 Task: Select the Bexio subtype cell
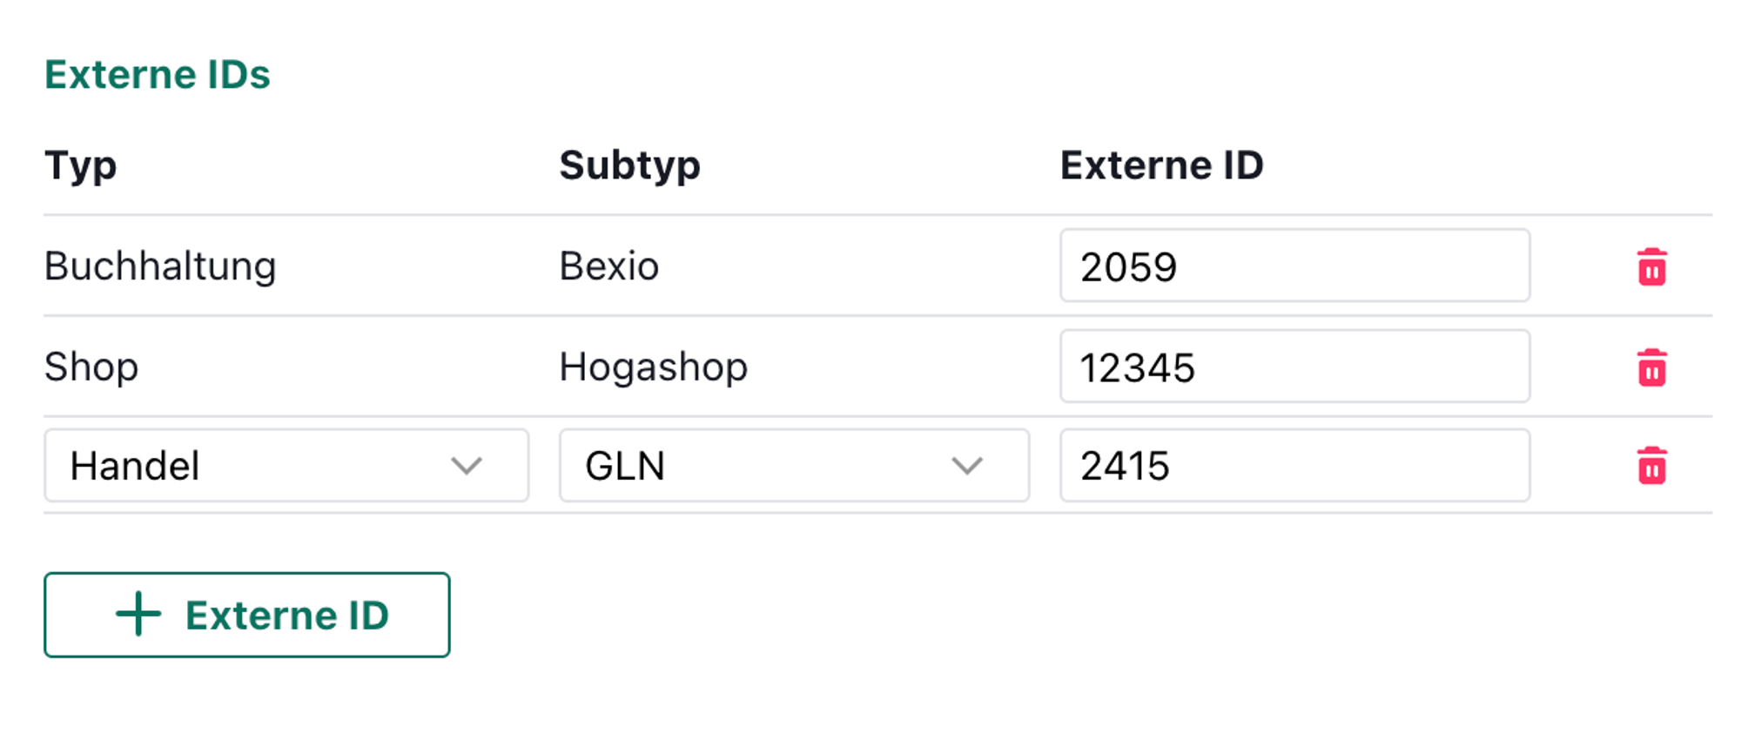pyautogui.click(x=609, y=266)
